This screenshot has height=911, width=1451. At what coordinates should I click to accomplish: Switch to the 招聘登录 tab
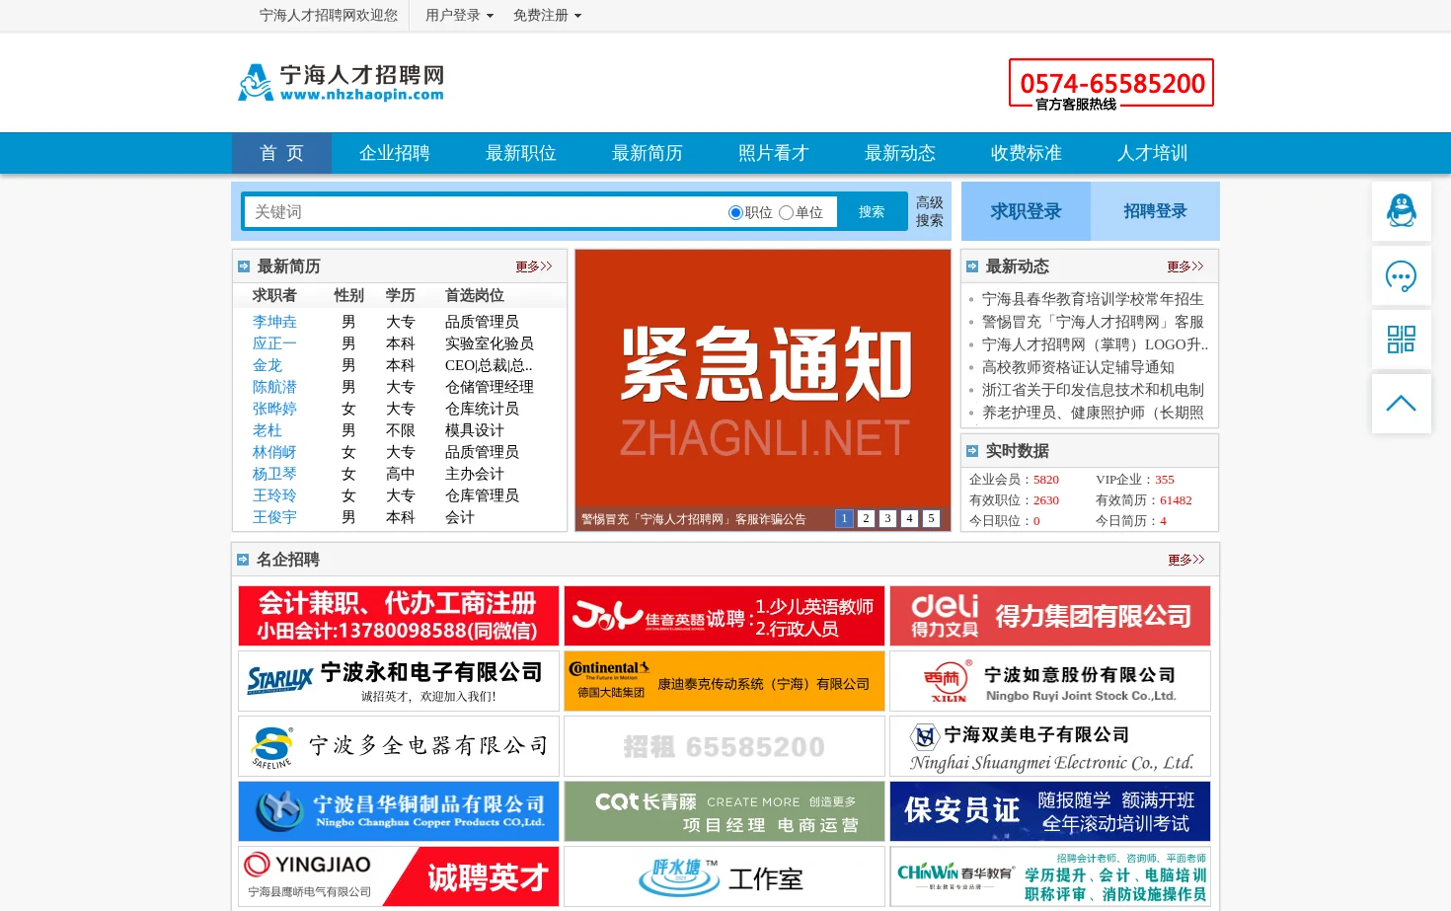(x=1155, y=211)
